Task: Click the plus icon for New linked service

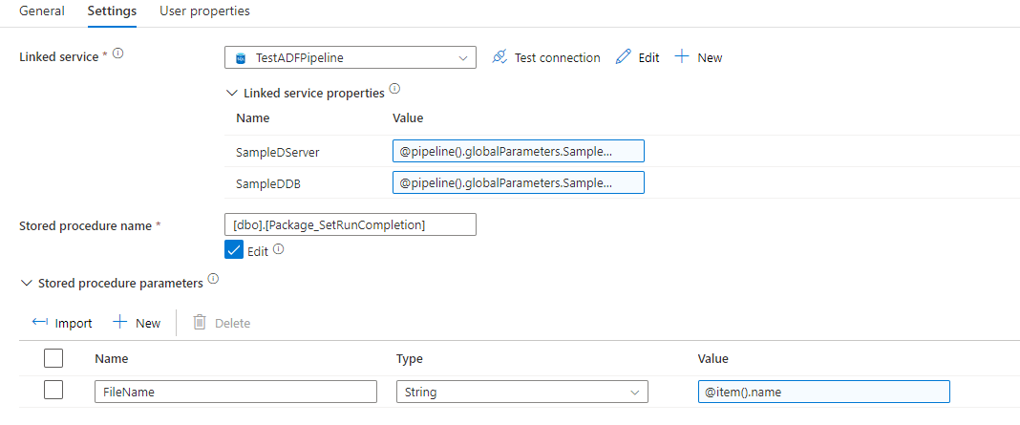Action: (682, 57)
